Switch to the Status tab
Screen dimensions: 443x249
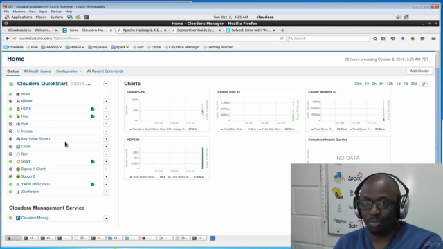[12, 71]
